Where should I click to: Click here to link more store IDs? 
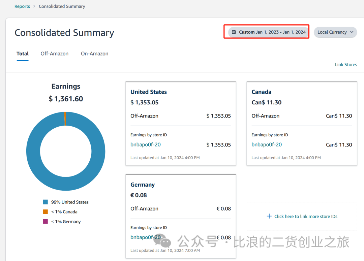302,216
